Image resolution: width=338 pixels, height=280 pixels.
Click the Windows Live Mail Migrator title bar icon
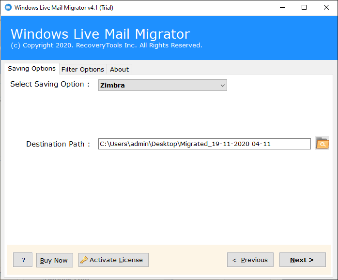tap(8, 8)
